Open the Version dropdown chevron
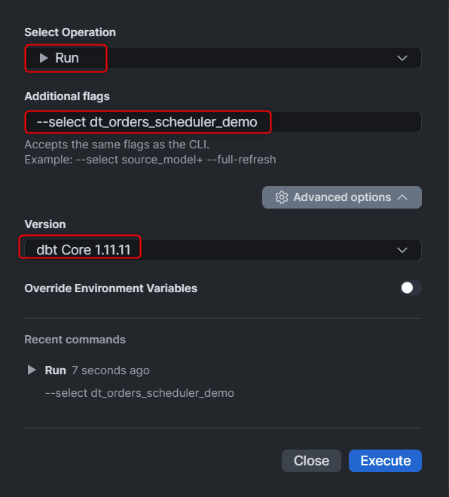449x497 pixels. tap(402, 250)
